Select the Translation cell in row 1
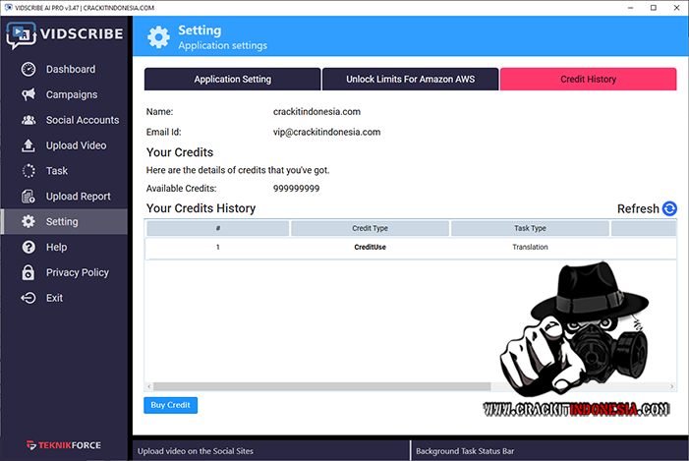The width and height of the screenshot is (689, 461). click(531, 247)
